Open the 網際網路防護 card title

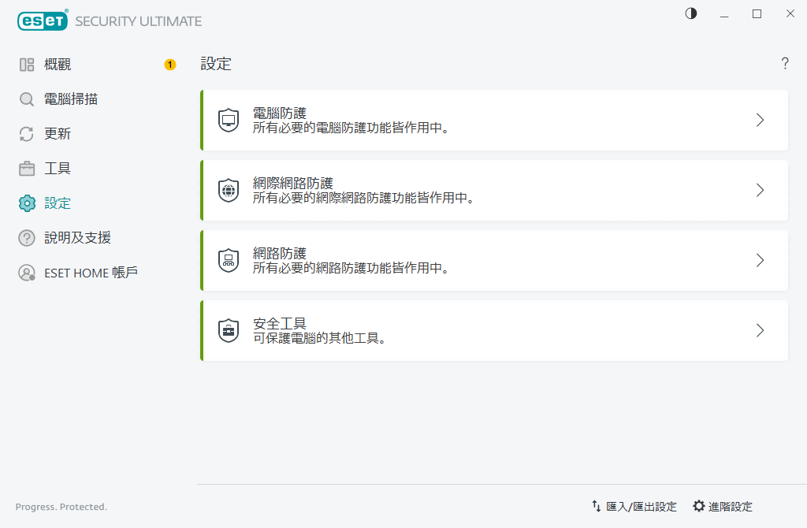tap(293, 183)
